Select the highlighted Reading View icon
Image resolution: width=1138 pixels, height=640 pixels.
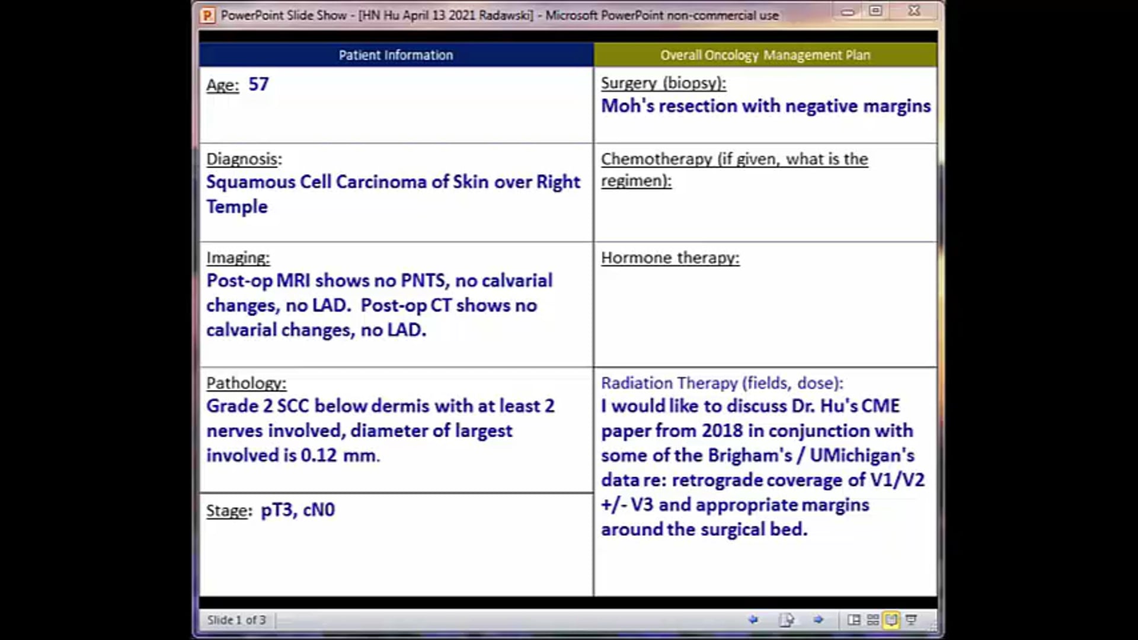891,620
